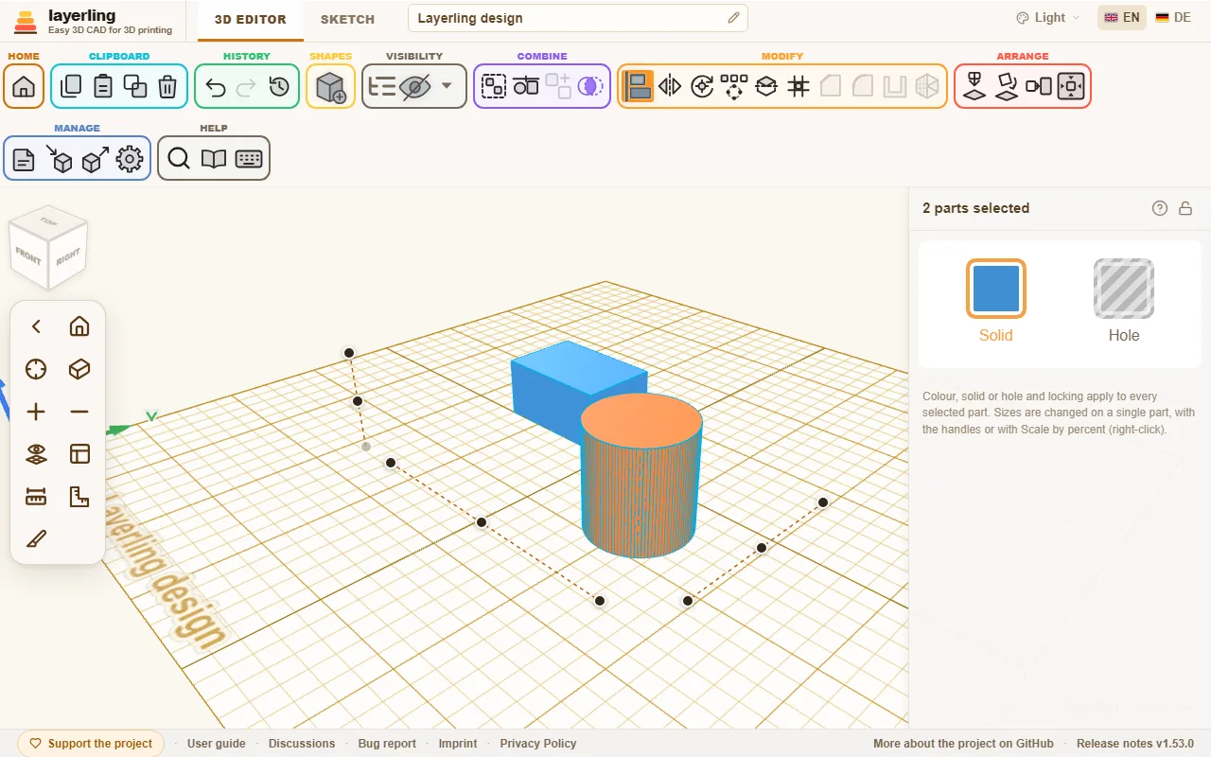The image size is (1211, 757).
Task: Show keyboard shortcuts icon in Help
Action: click(249, 159)
